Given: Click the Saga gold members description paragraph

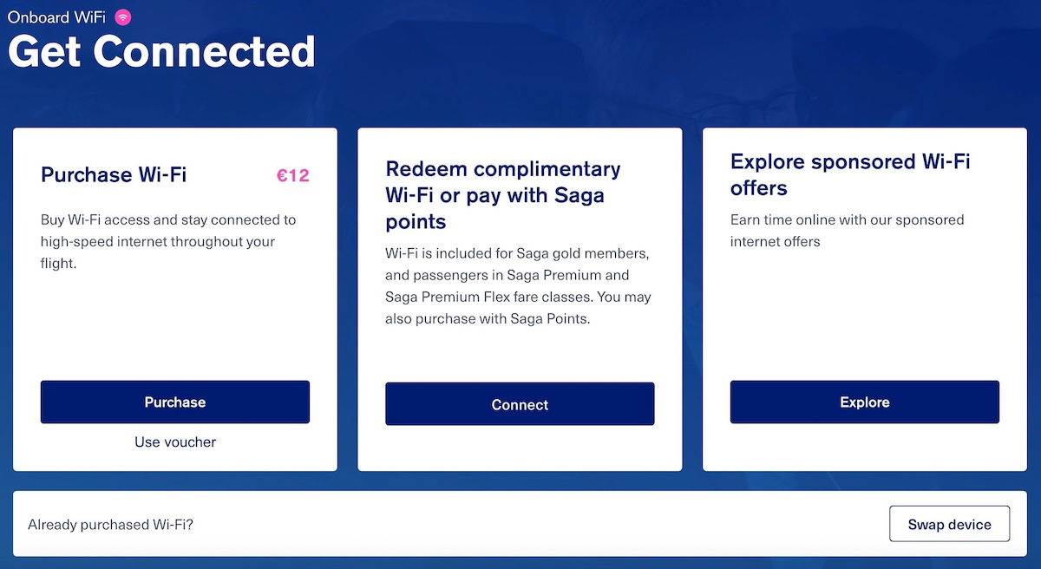Looking at the screenshot, I should 517,254.
